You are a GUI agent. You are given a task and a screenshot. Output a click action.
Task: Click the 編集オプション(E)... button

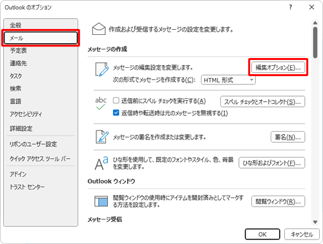click(x=278, y=67)
